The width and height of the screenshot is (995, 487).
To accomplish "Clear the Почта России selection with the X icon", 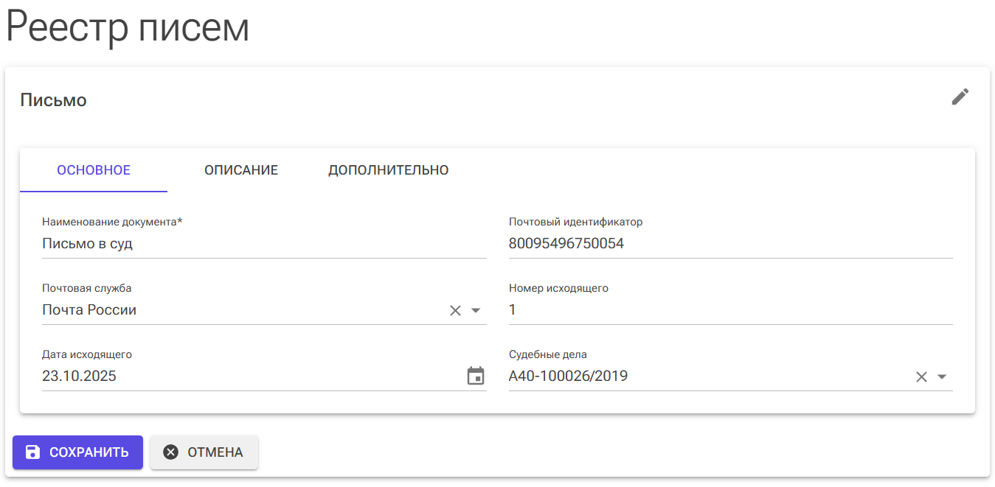I will [454, 310].
